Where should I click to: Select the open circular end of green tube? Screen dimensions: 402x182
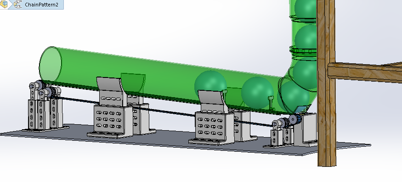click(51, 64)
